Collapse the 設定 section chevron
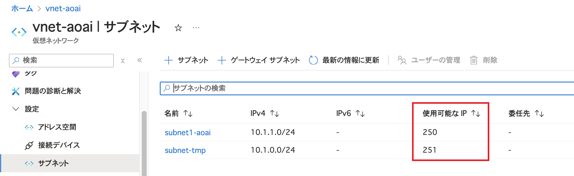Viewport: 574px width, 176px height. tap(16, 109)
